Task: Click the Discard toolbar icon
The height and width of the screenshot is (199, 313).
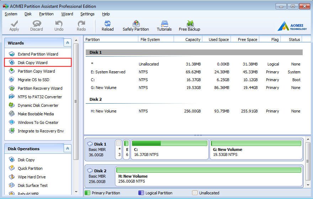Action: [37, 23]
